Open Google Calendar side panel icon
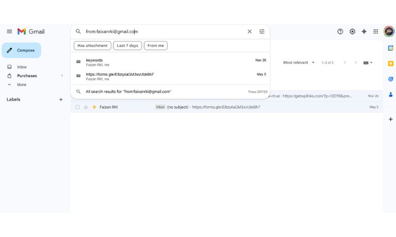This screenshot has width=396, height=237. [x=390, y=48]
